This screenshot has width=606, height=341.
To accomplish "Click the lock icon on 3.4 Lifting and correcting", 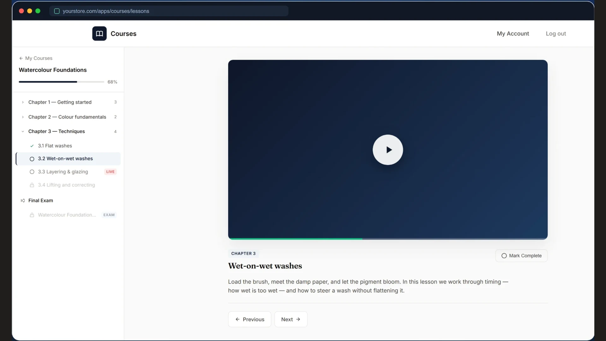I will pyautogui.click(x=32, y=185).
